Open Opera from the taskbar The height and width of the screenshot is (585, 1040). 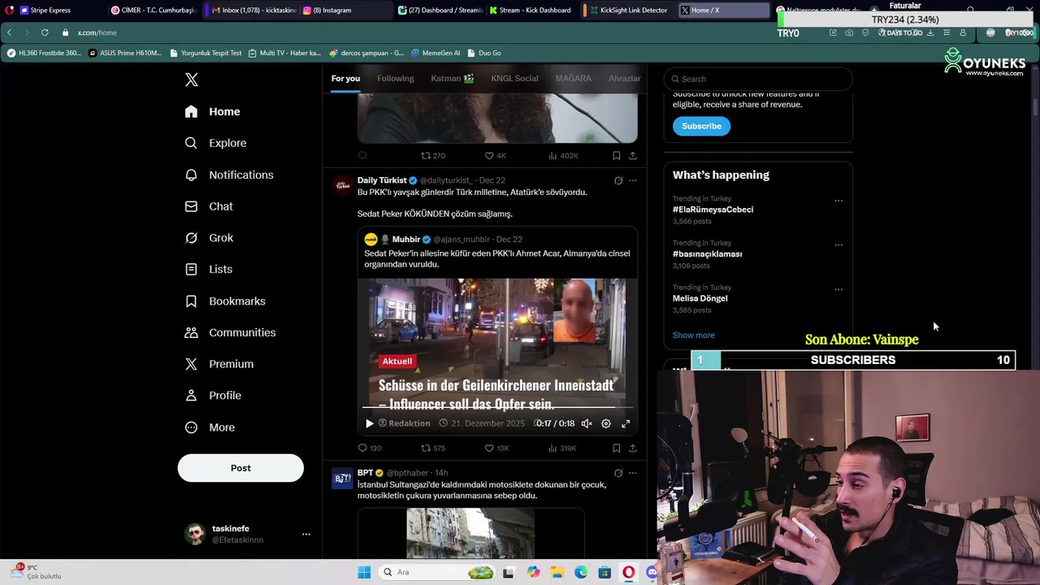point(628,572)
